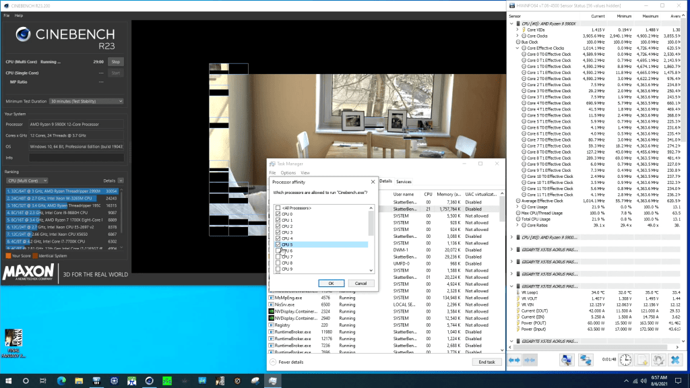690x388 pixels.
Task: Check CPU 9 affinity checkbox
Action: tap(278, 269)
